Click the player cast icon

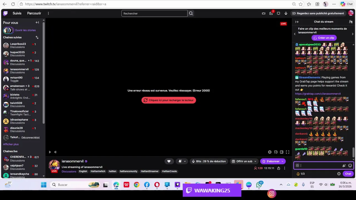pos(276,152)
